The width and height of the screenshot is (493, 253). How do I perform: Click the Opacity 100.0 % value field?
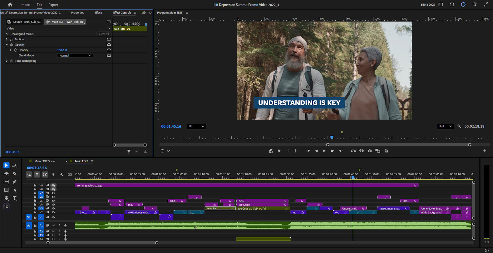point(62,50)
